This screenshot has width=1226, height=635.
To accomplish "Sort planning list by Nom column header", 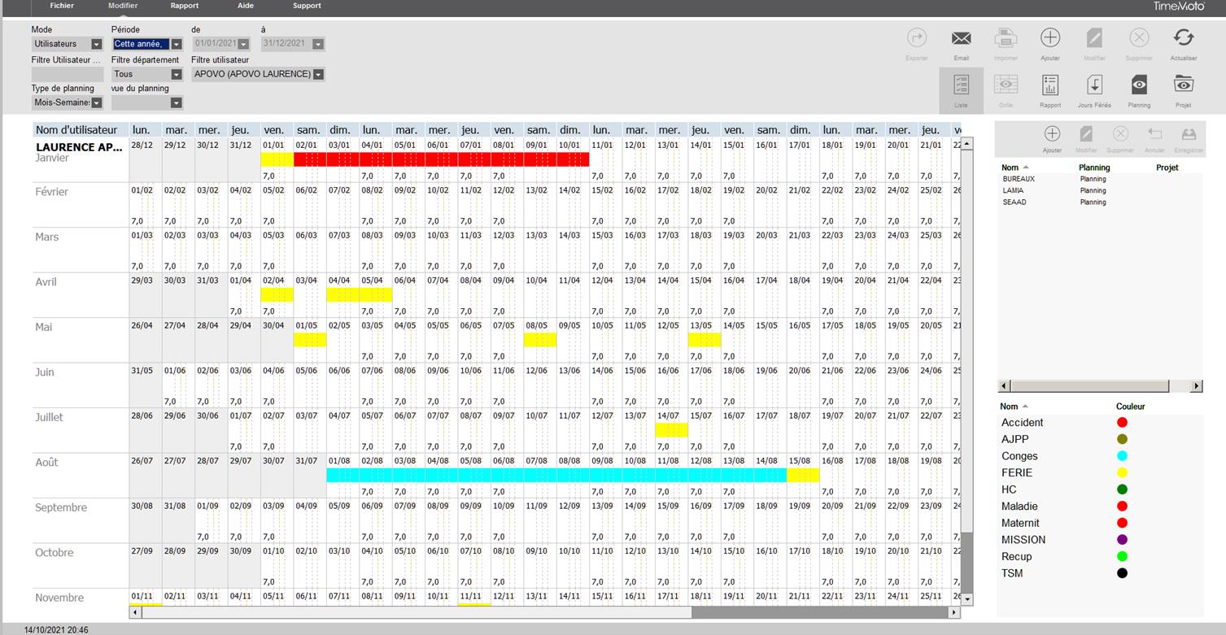I will point(1010,167).
